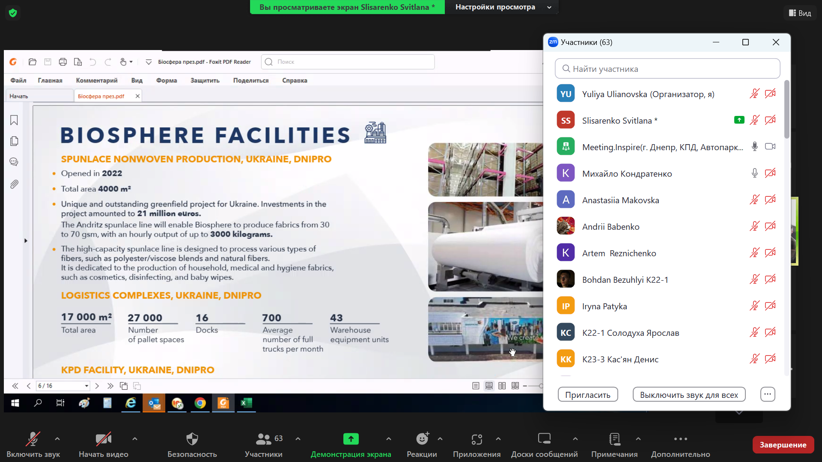This screenshot has width=822, height=462.
Task: Open Файл menu in Foxit
Action: [x=18, y=80]
